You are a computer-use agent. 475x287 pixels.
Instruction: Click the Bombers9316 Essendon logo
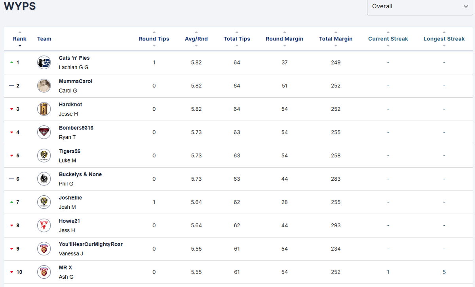(44, 132)
